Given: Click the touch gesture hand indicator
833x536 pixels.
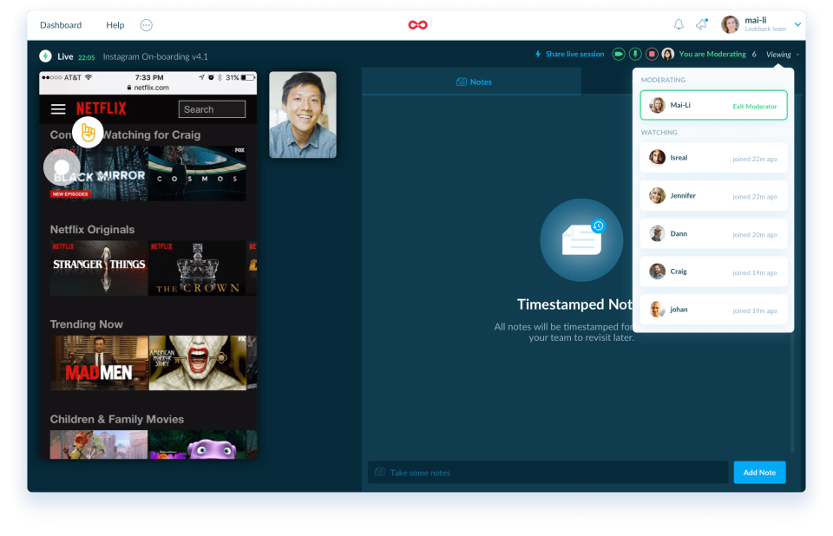Looking at the screenshot, I should (88, 132).
